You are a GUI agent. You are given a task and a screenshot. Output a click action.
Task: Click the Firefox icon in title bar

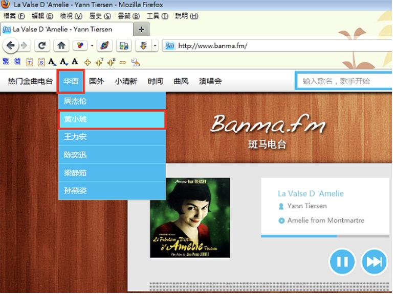click(x=5, y=4)
